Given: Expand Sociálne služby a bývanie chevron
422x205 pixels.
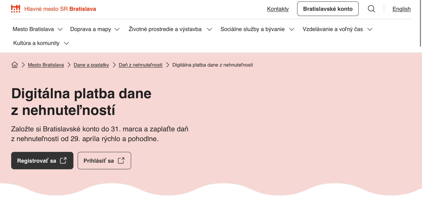Looking at the screenshot, I should (x=292, y=29).
